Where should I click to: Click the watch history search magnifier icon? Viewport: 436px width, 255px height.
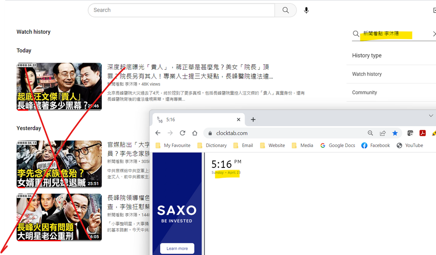tap(355, 34)
